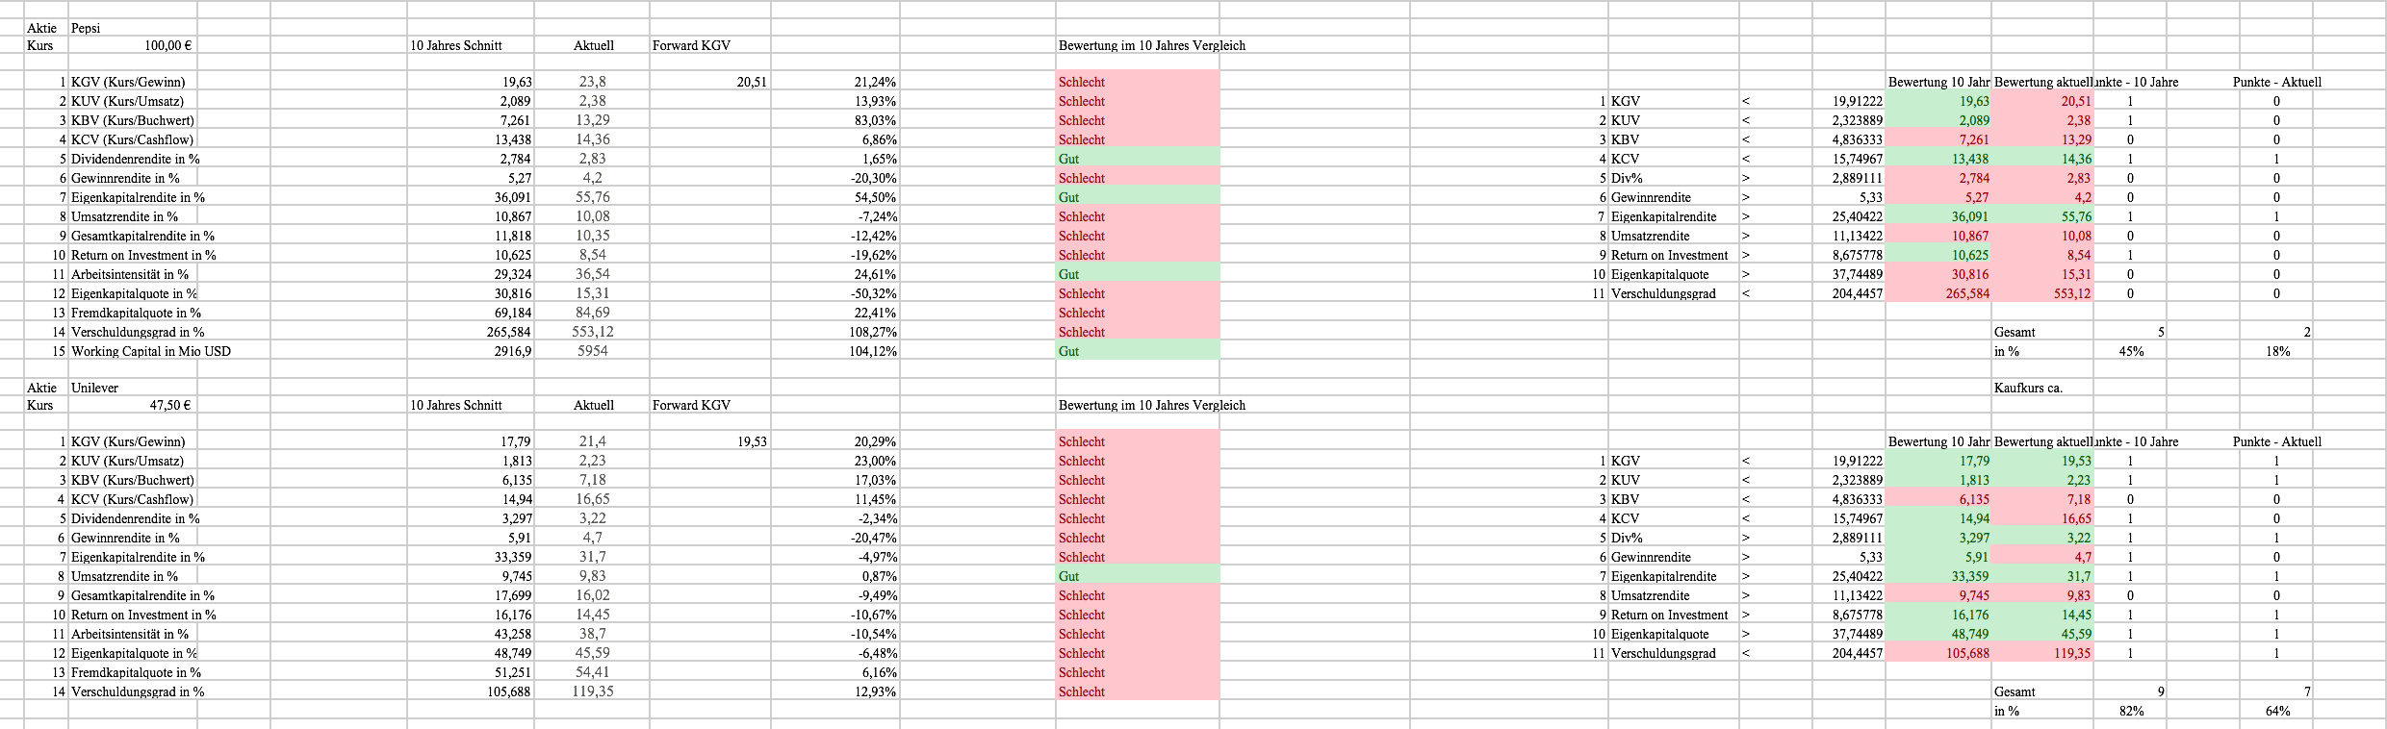
Task: Select the 64% total score cell
Action: [x=2276, y=711]
